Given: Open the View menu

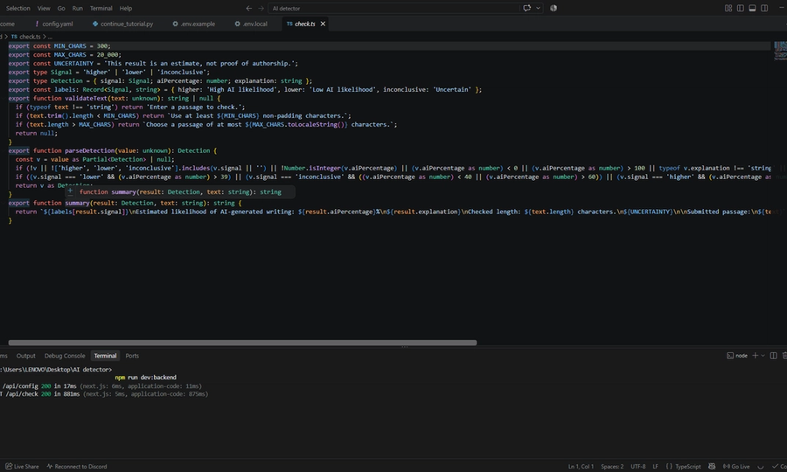Looking at the screenshot, I should (44, 8).
